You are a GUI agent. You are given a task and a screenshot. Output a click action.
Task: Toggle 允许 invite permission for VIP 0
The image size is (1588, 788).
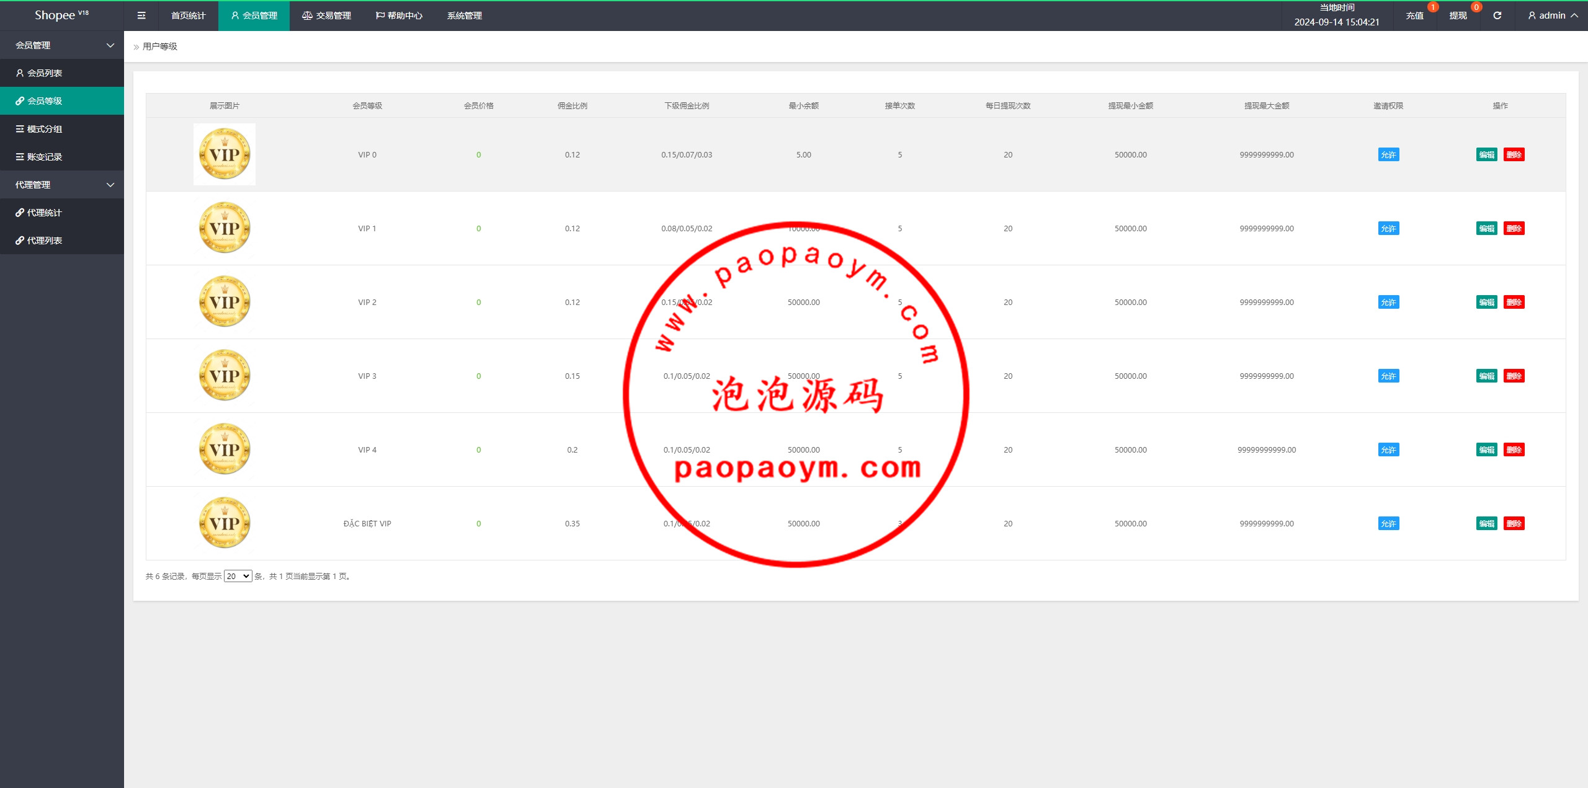1388,154
